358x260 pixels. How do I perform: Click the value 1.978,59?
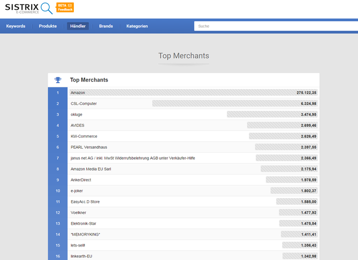(x=309, y=180)
